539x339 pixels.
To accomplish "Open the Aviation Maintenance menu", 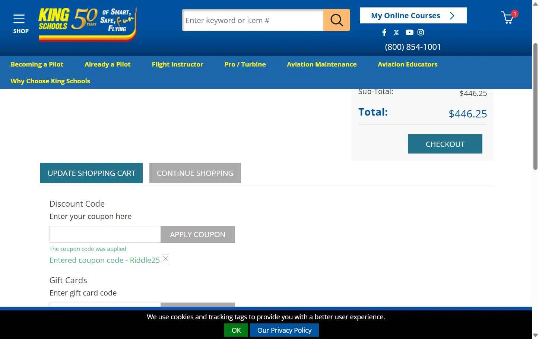I will (x=321, y=64).
